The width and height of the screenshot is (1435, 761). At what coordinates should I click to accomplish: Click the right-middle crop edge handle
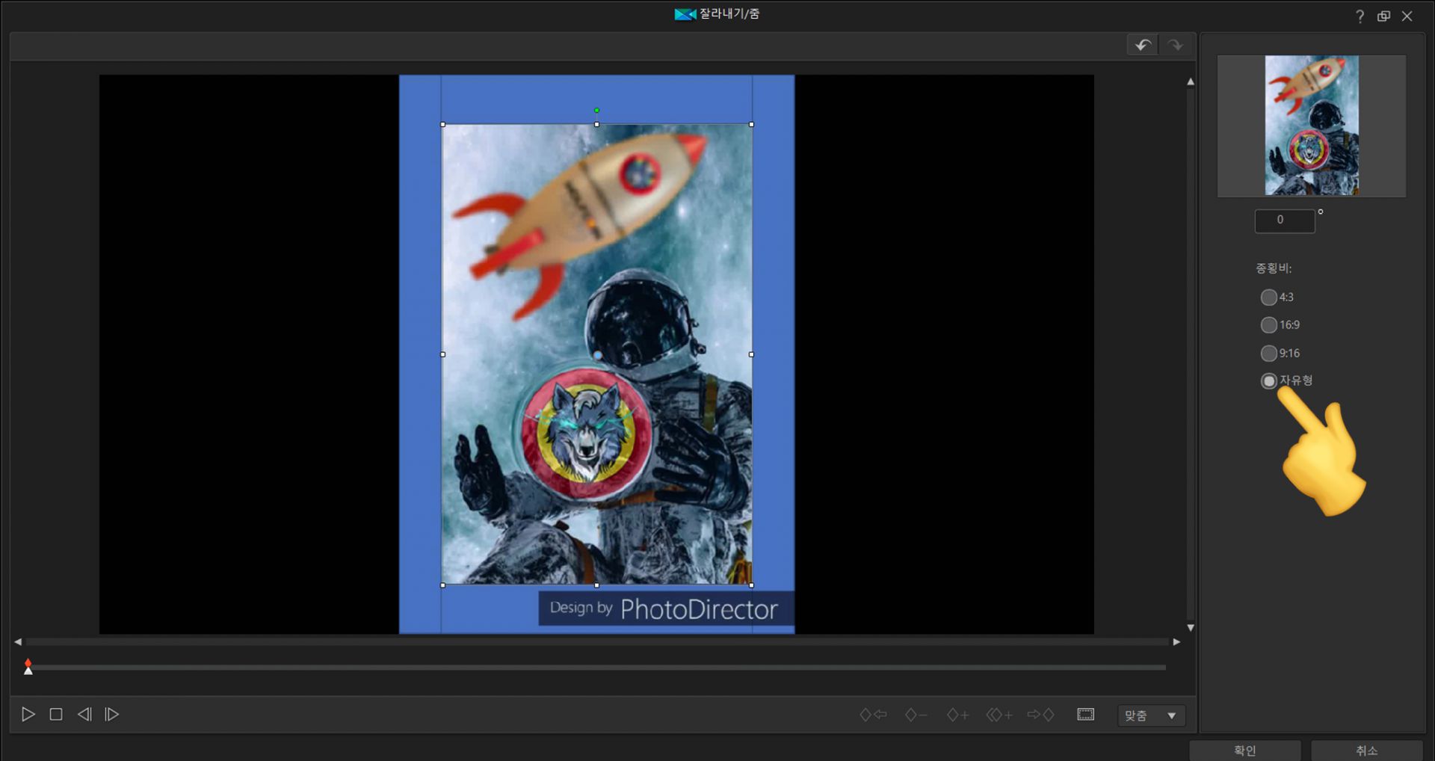pos(751,354)
